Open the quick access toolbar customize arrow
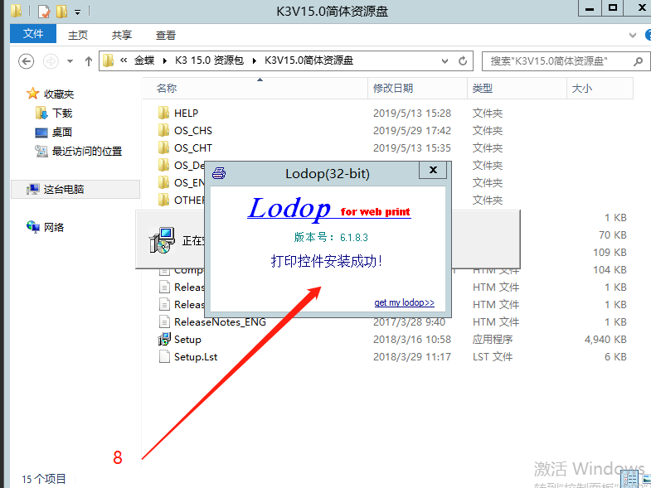Screen dimensions: 651x488 pos(78,12)
